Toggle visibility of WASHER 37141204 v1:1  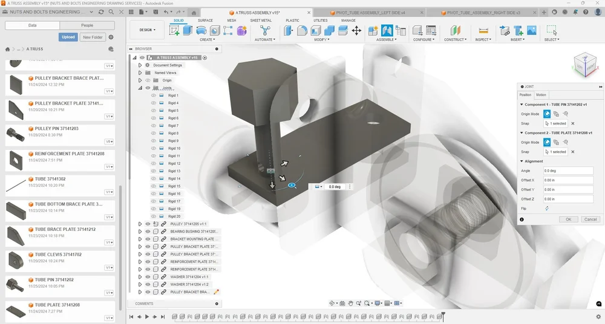[x=148, y=277]
